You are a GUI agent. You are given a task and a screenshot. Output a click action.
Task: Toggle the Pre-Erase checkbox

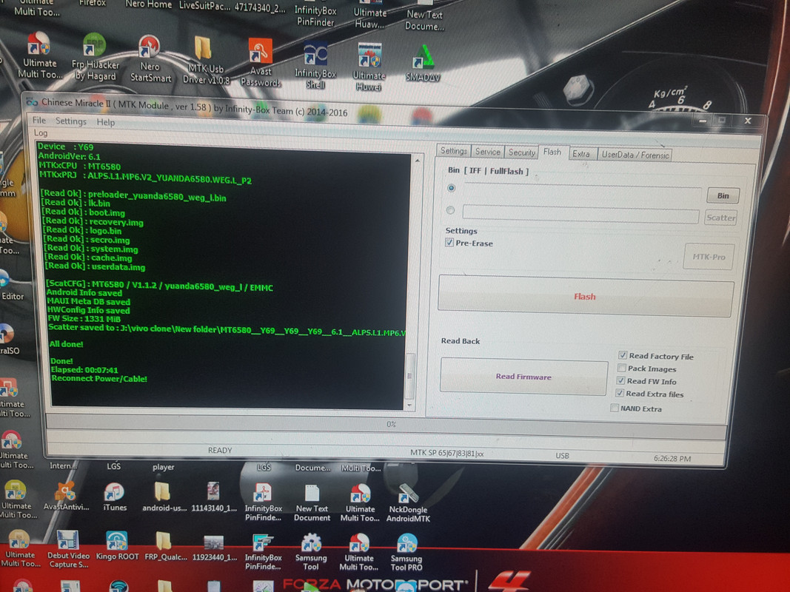coord(449,242)
